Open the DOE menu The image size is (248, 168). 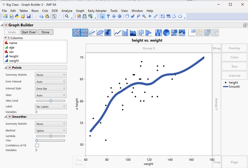(55, 11)
